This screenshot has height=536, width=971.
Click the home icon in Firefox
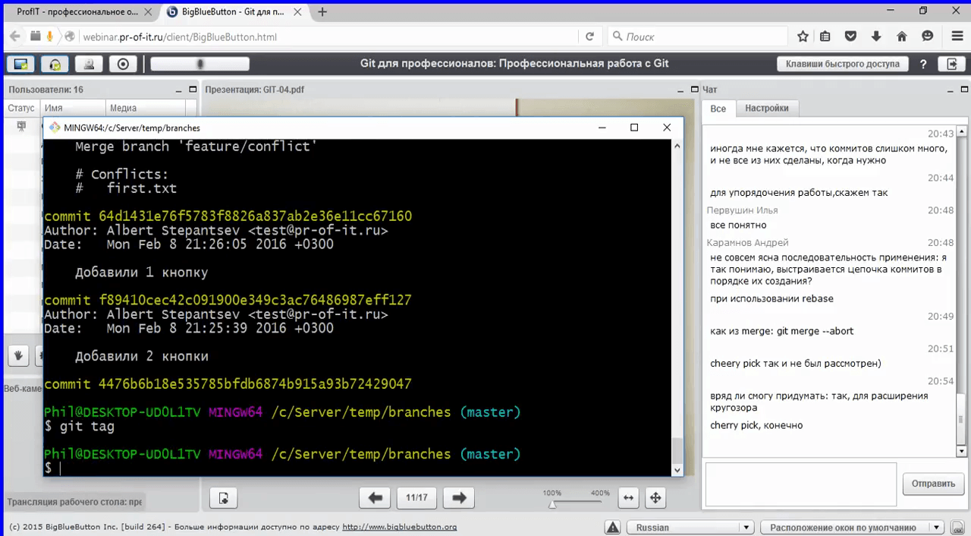902,36
